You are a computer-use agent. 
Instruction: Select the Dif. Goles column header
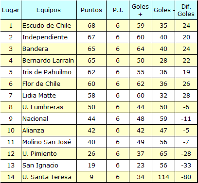coord(186,10)
